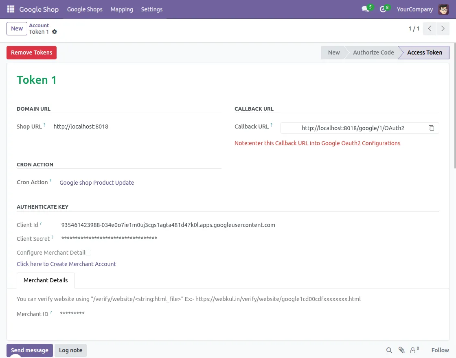Click the masked Merchant ID value
456x358 pixels.
[x=72, y=314]
